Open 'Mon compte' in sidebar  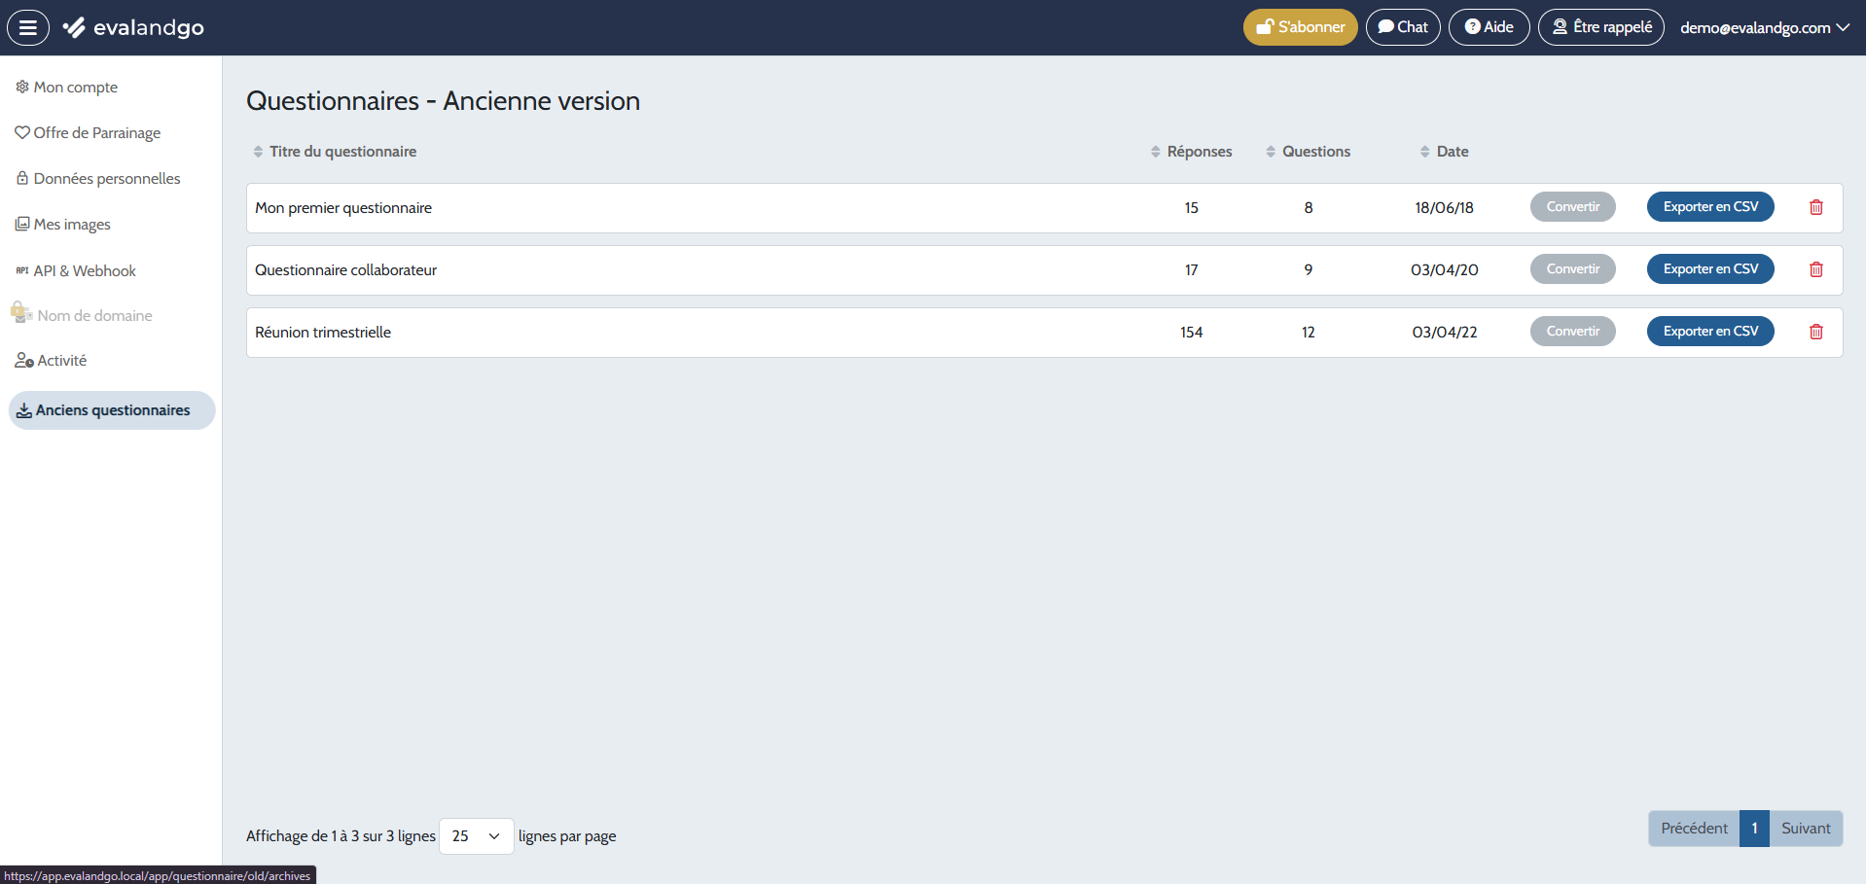pyautogui.click(x=75, y=88)
